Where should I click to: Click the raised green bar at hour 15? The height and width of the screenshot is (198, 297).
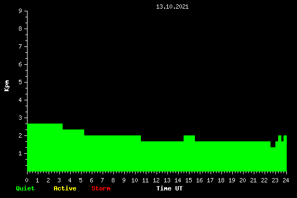189,154
